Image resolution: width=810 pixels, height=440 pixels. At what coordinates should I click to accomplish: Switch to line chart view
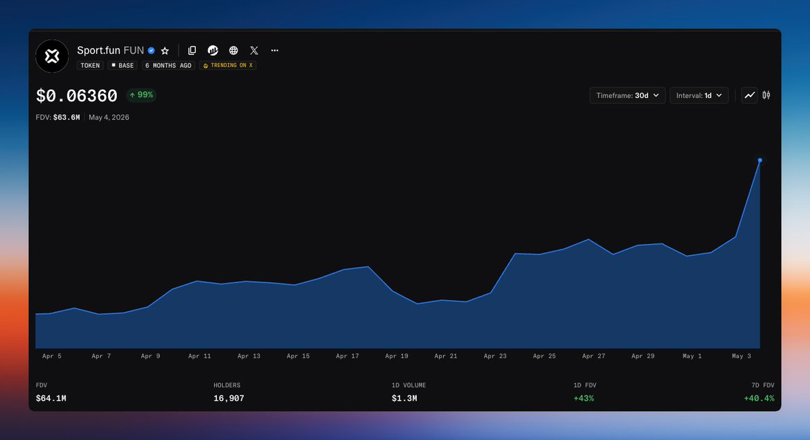pos(750,95)
